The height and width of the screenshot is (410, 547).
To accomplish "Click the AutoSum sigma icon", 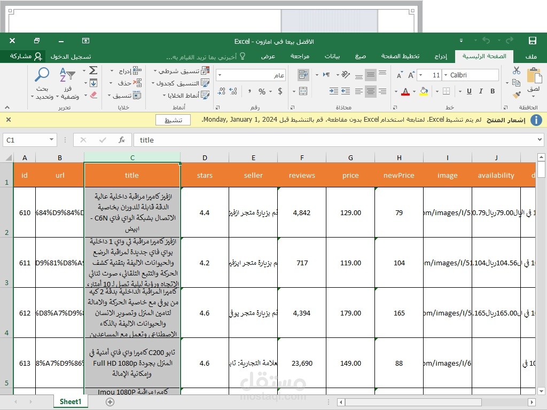I will pos(93,71).
